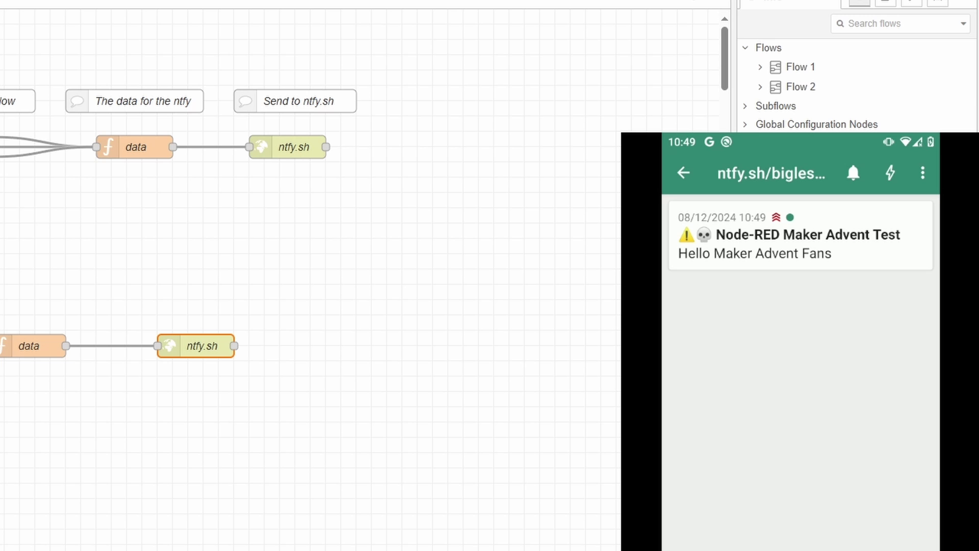This screenshot has width=979, height=551.
Task: Click the Flow 2 tab icon in the outline
Action: tap(775, 87)
